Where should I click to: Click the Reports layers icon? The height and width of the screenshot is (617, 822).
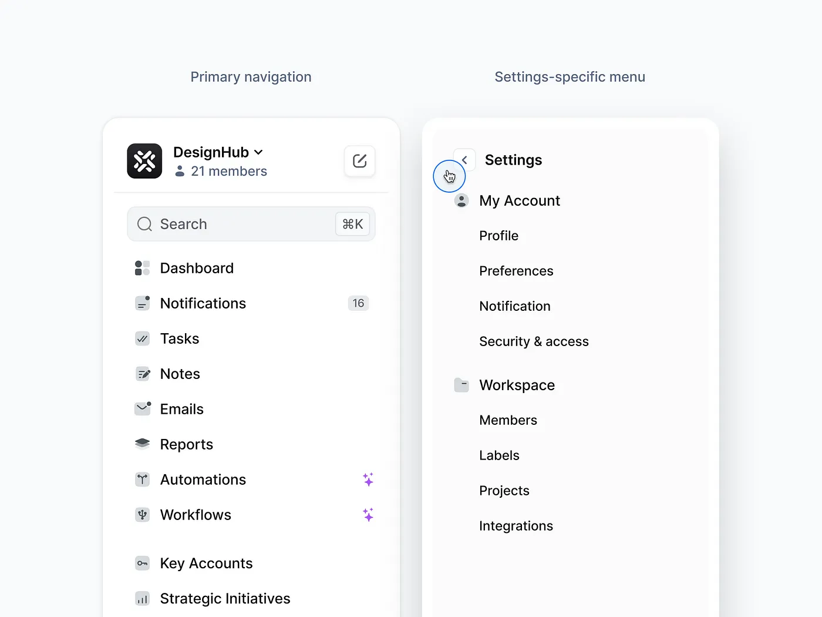tap(142, 444)
